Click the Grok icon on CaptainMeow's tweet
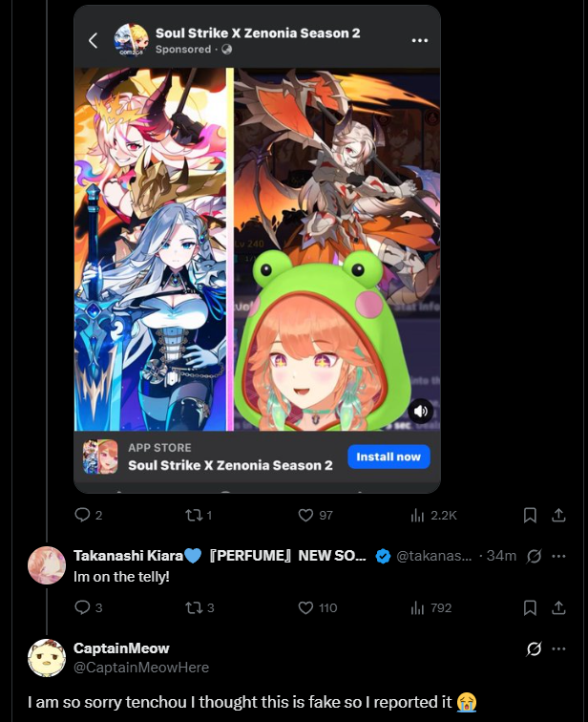This screenshot has height=722, width=588. coord(535,648)
